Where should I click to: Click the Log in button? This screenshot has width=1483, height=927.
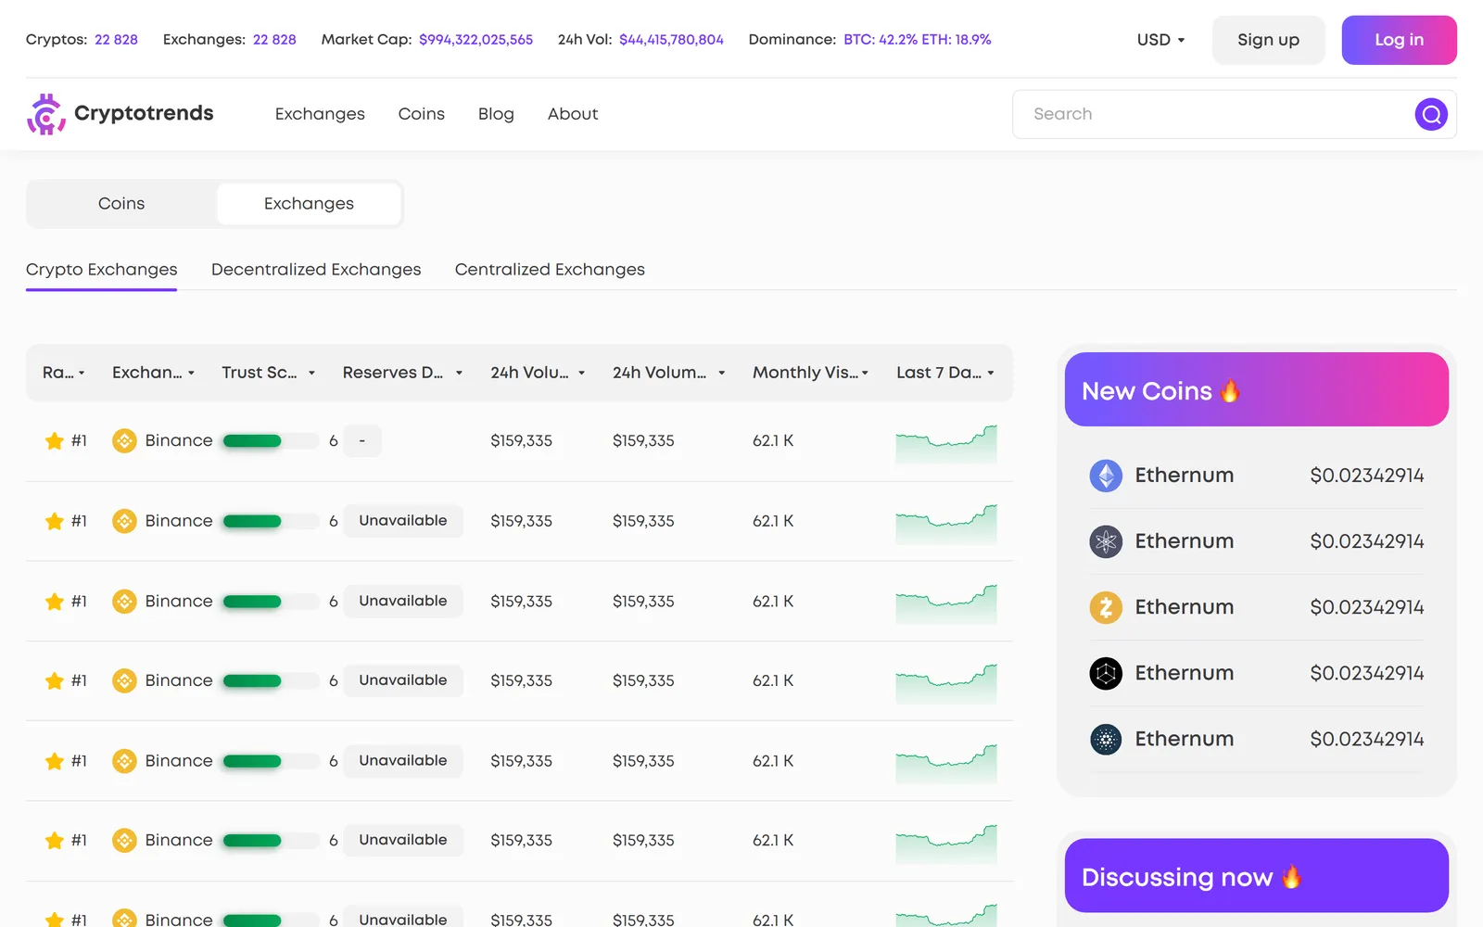pos(1399,40)
